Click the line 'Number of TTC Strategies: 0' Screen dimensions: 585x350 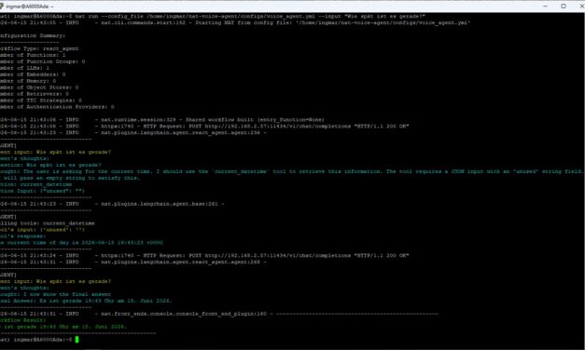point(41,101)
